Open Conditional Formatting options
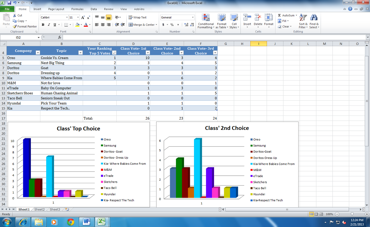This screenshot has width=370, height=227. [206, 22]
